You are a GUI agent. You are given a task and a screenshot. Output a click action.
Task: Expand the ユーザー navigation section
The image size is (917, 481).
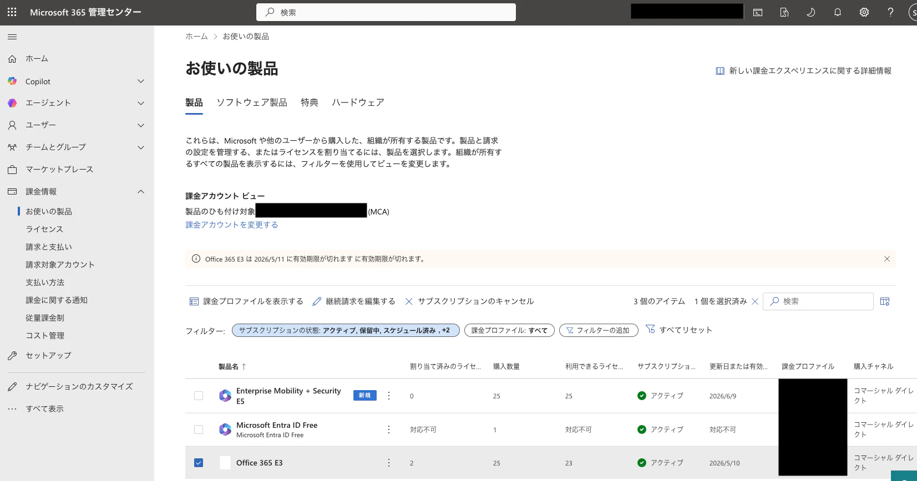click(x=141, y=125)
